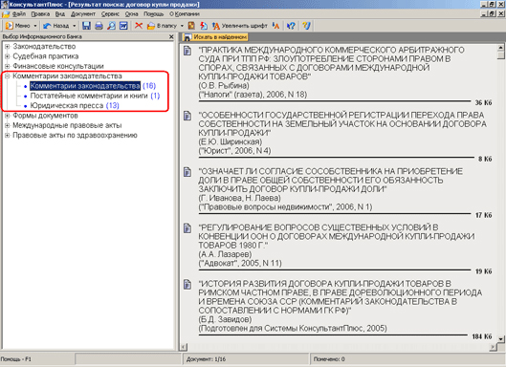The image size is (506, 367).
Task: Select Законодательство in the tree
Action: point(44,47)
